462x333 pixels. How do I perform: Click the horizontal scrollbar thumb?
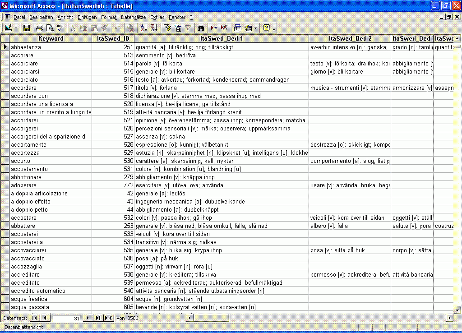pyautogui.click(x=211, y=318)
